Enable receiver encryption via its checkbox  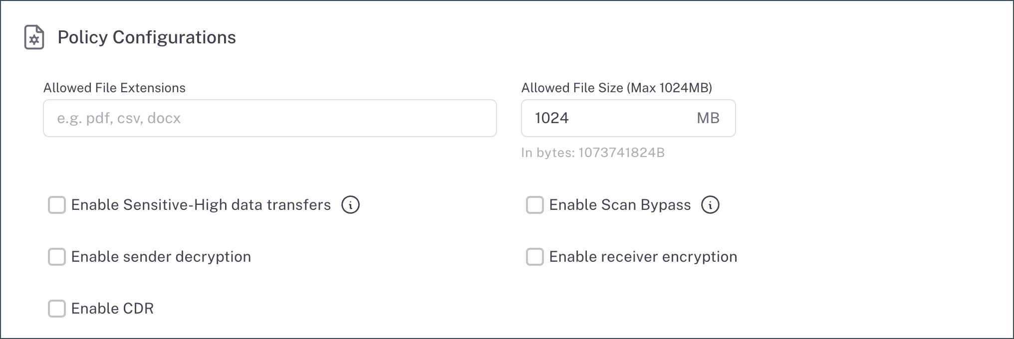tap(535, 257)
